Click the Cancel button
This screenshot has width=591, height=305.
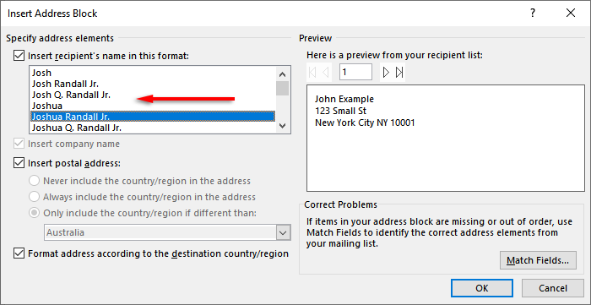[552, 288]
